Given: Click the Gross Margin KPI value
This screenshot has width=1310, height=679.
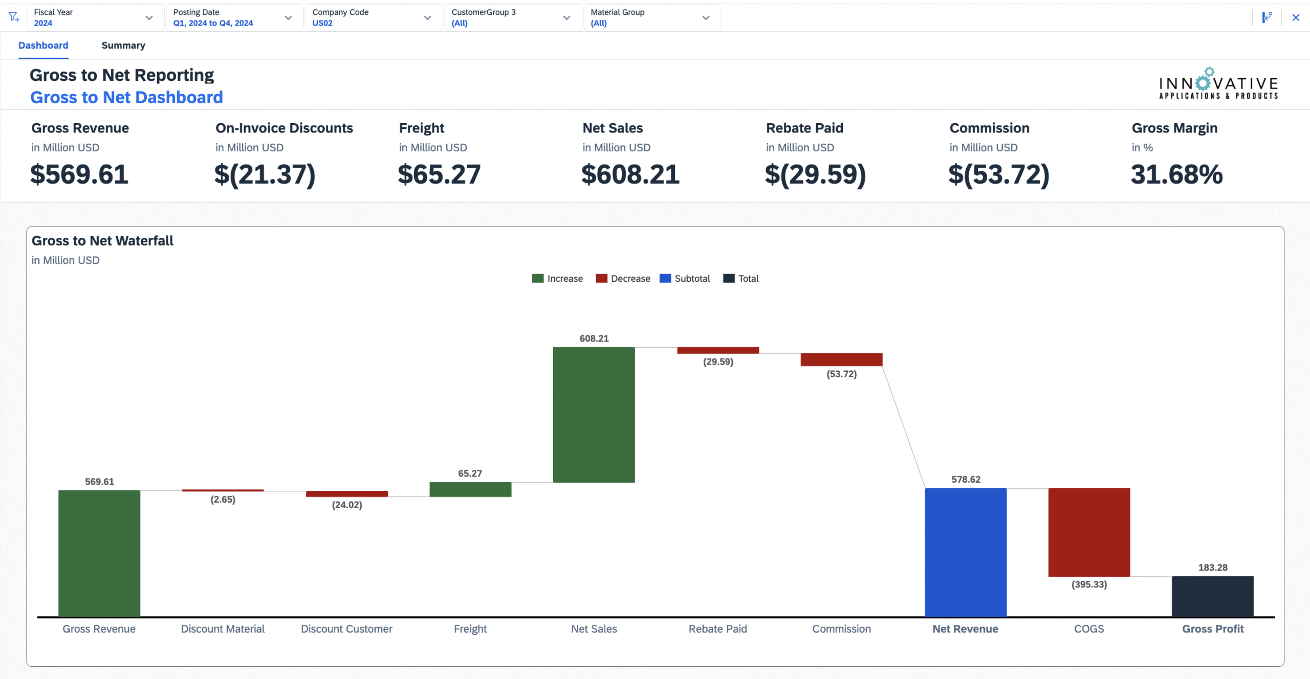Looking at the screenshot, I should pyautogui.click(x=1176, y=174).
